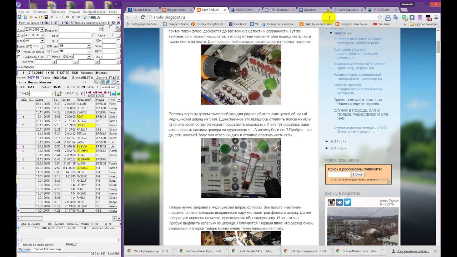This screenshot has height=257, width=457.
Task: Open the Установки menu
Action: (x=40, y=12)
